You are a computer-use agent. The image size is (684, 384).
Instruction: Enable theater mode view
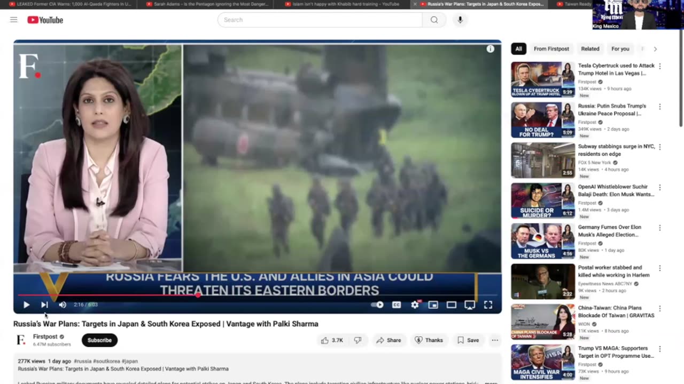(452, 305)
